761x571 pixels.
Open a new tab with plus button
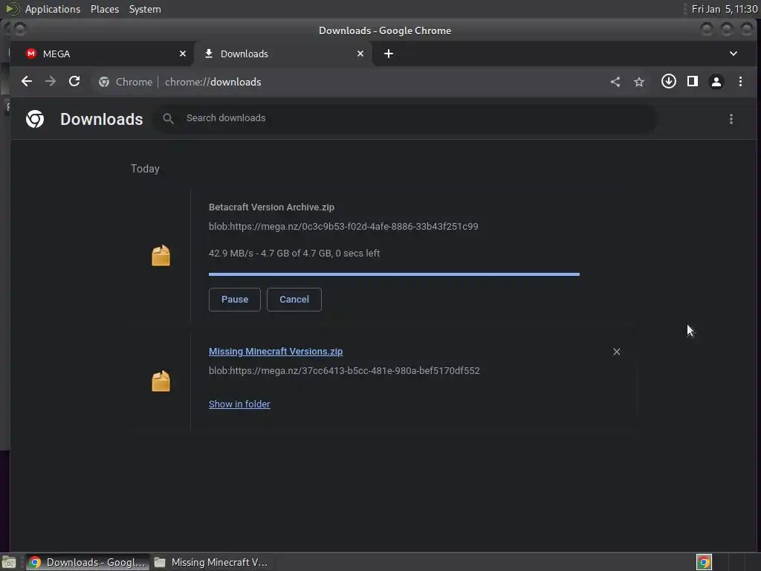click(388, 54)
